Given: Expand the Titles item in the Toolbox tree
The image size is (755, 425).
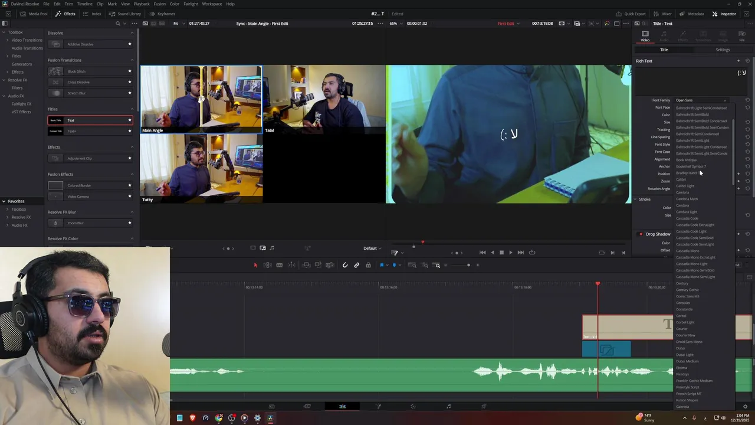Looking at the screenshot, I should coord(7,56).
